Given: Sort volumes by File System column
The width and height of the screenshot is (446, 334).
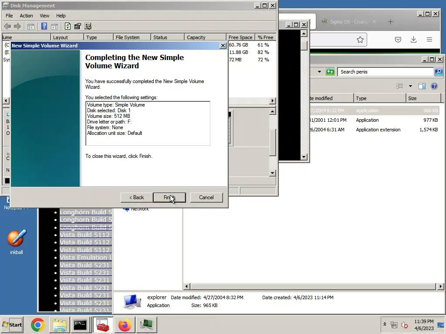Looking at the screenshot, I should point(132,37).
